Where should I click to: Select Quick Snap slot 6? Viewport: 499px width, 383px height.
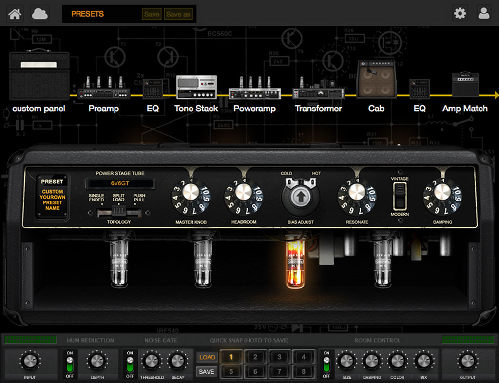255,371
